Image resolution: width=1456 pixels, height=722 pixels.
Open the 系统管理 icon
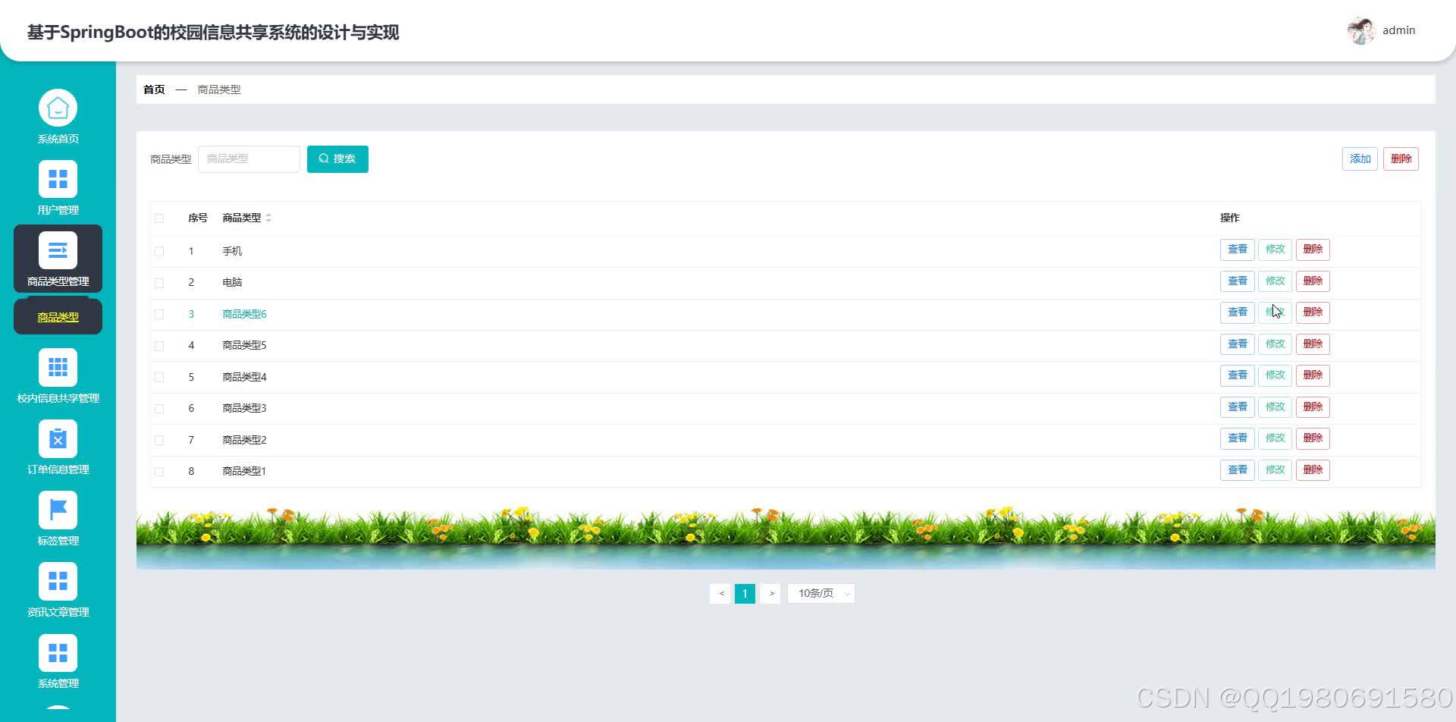[58, 653]
